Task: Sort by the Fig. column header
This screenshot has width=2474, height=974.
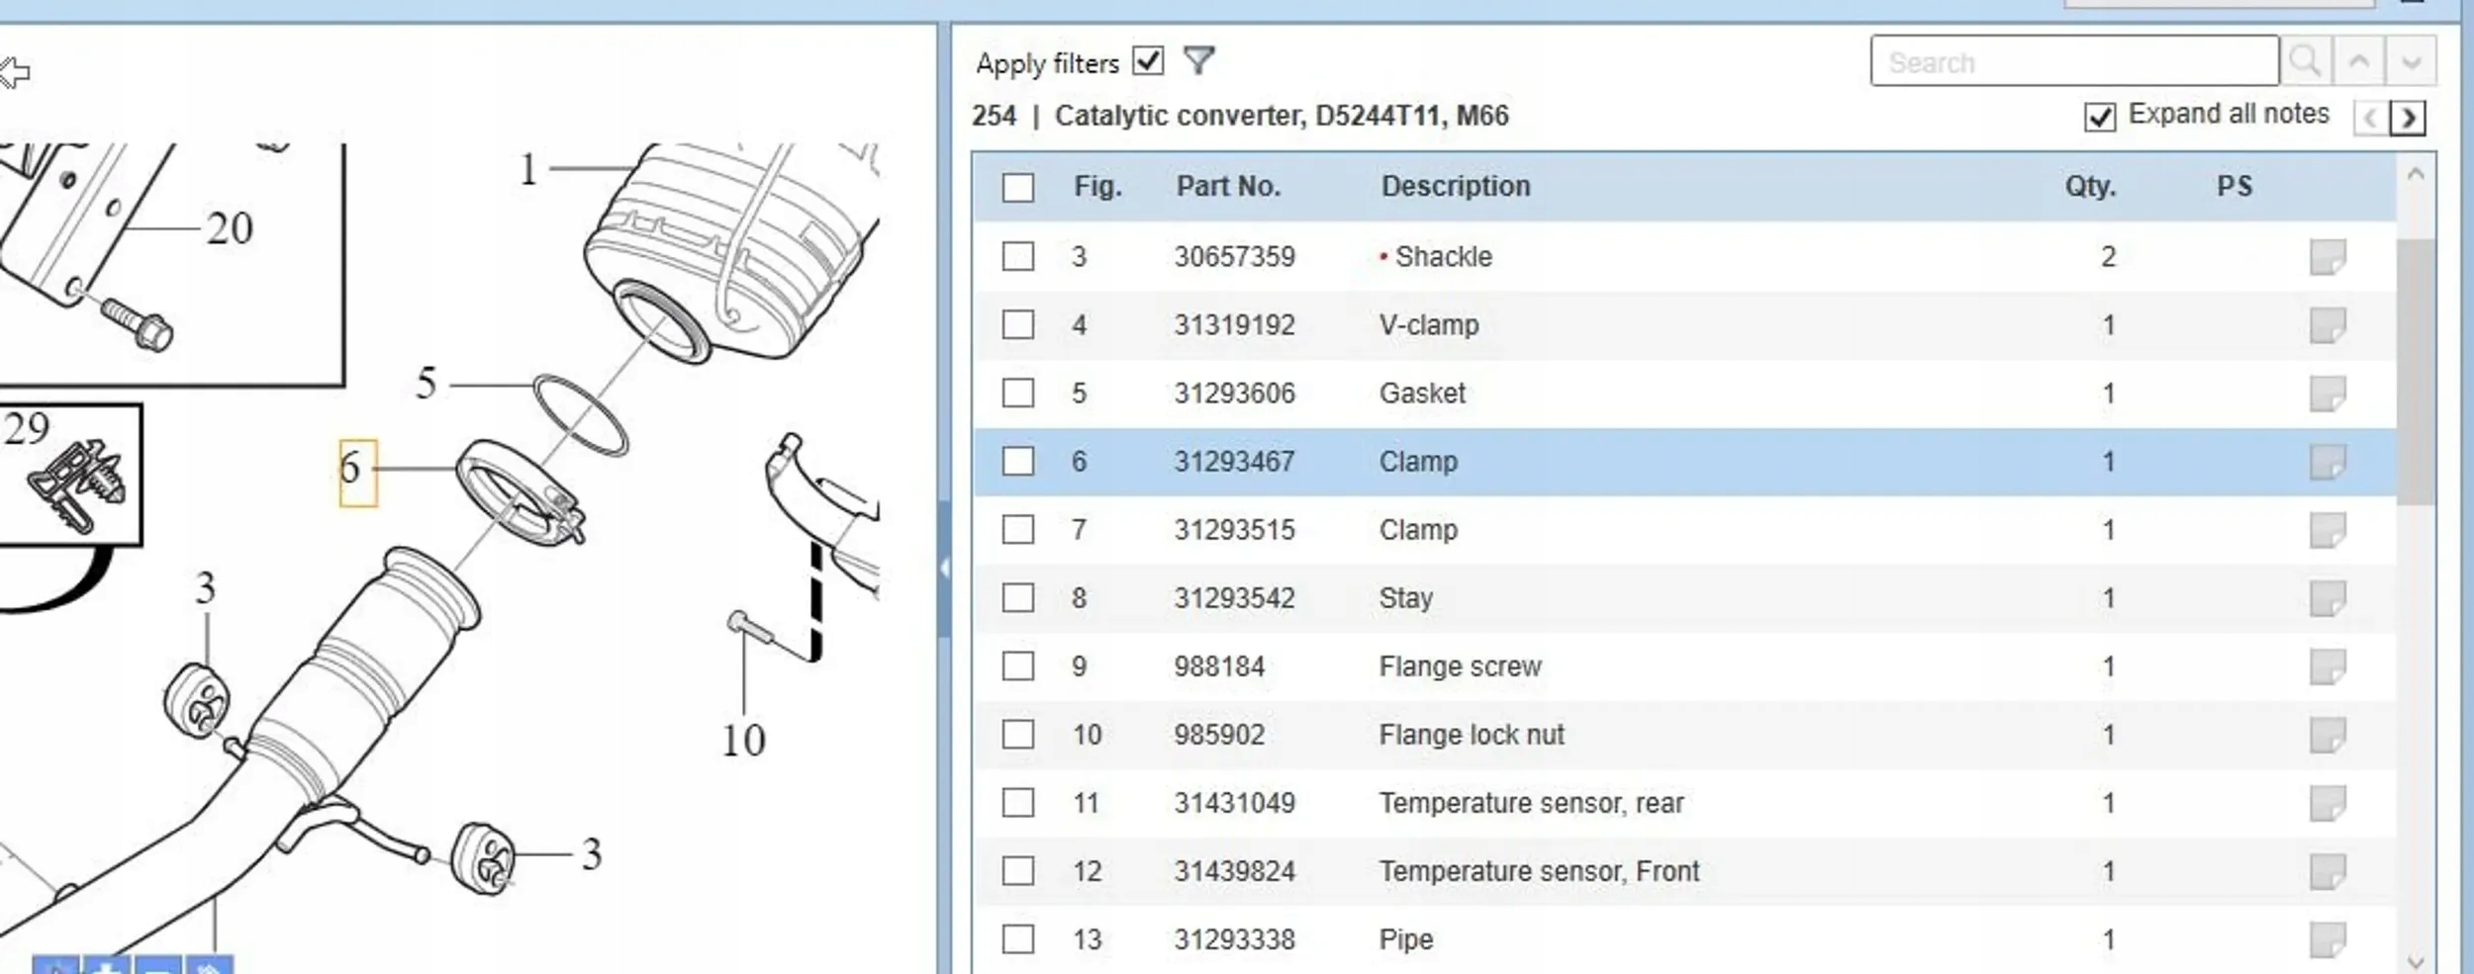Action: [1097, 187]
